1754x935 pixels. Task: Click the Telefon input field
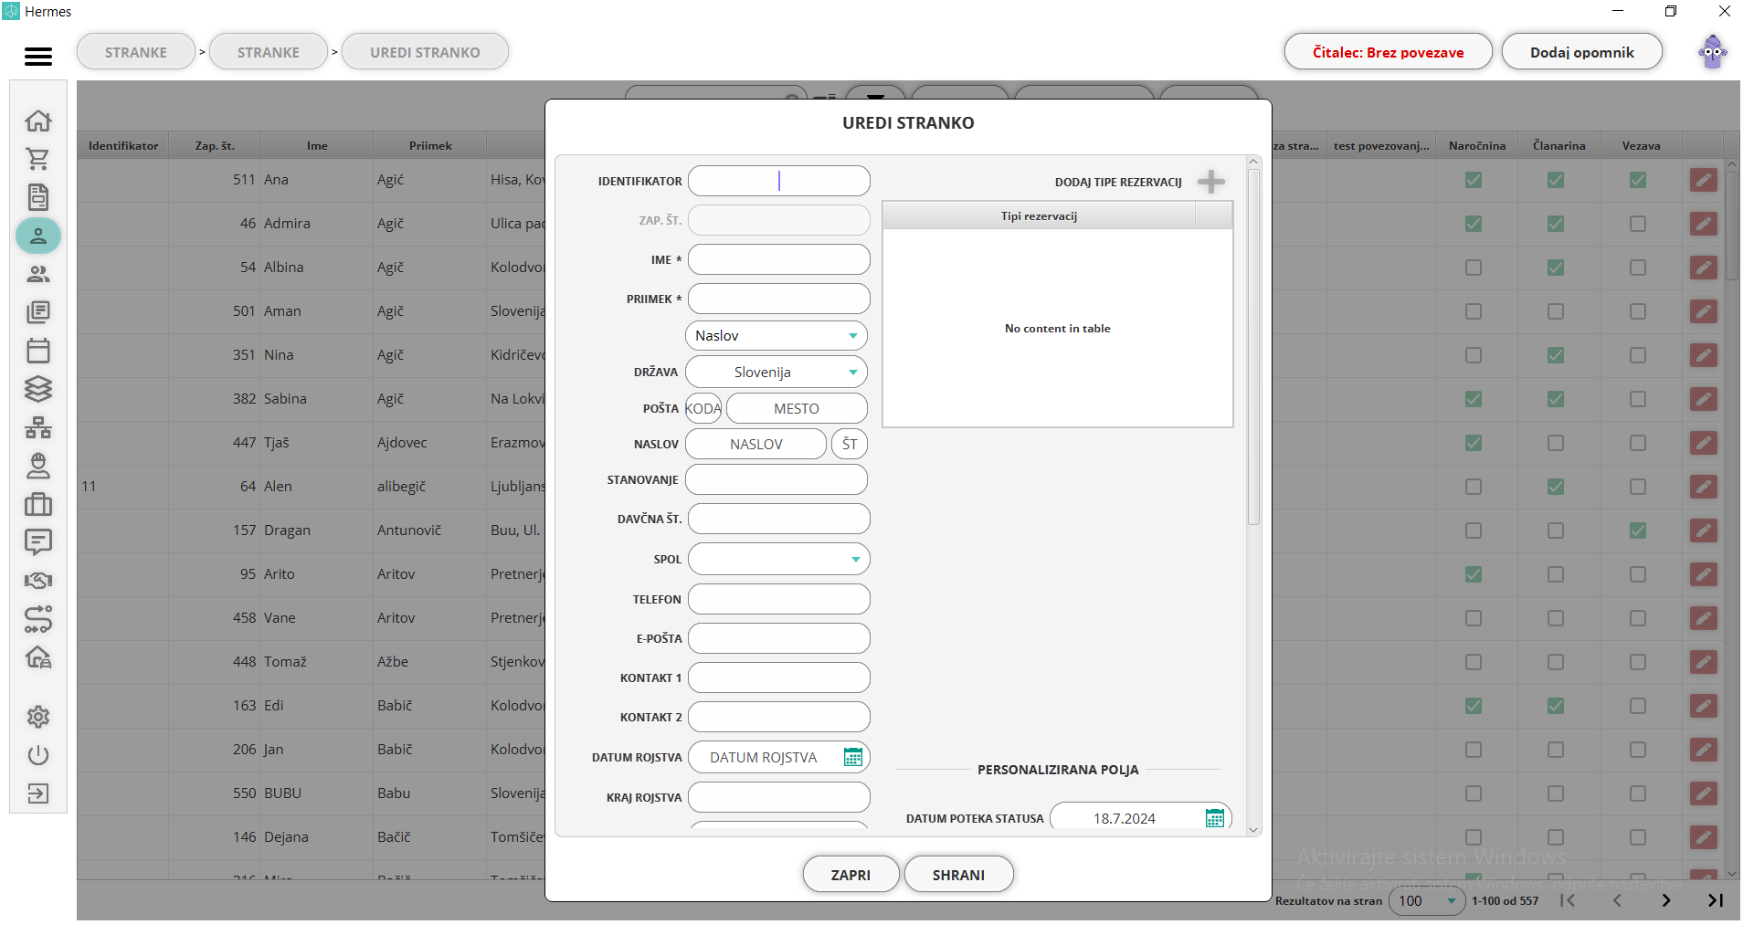tap(778, 599)
